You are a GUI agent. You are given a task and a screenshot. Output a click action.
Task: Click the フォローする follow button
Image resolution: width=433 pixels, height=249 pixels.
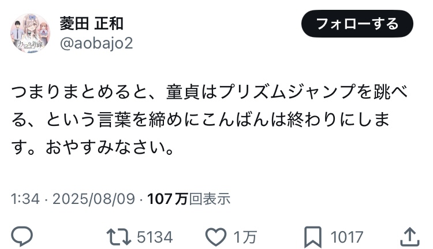357,24
